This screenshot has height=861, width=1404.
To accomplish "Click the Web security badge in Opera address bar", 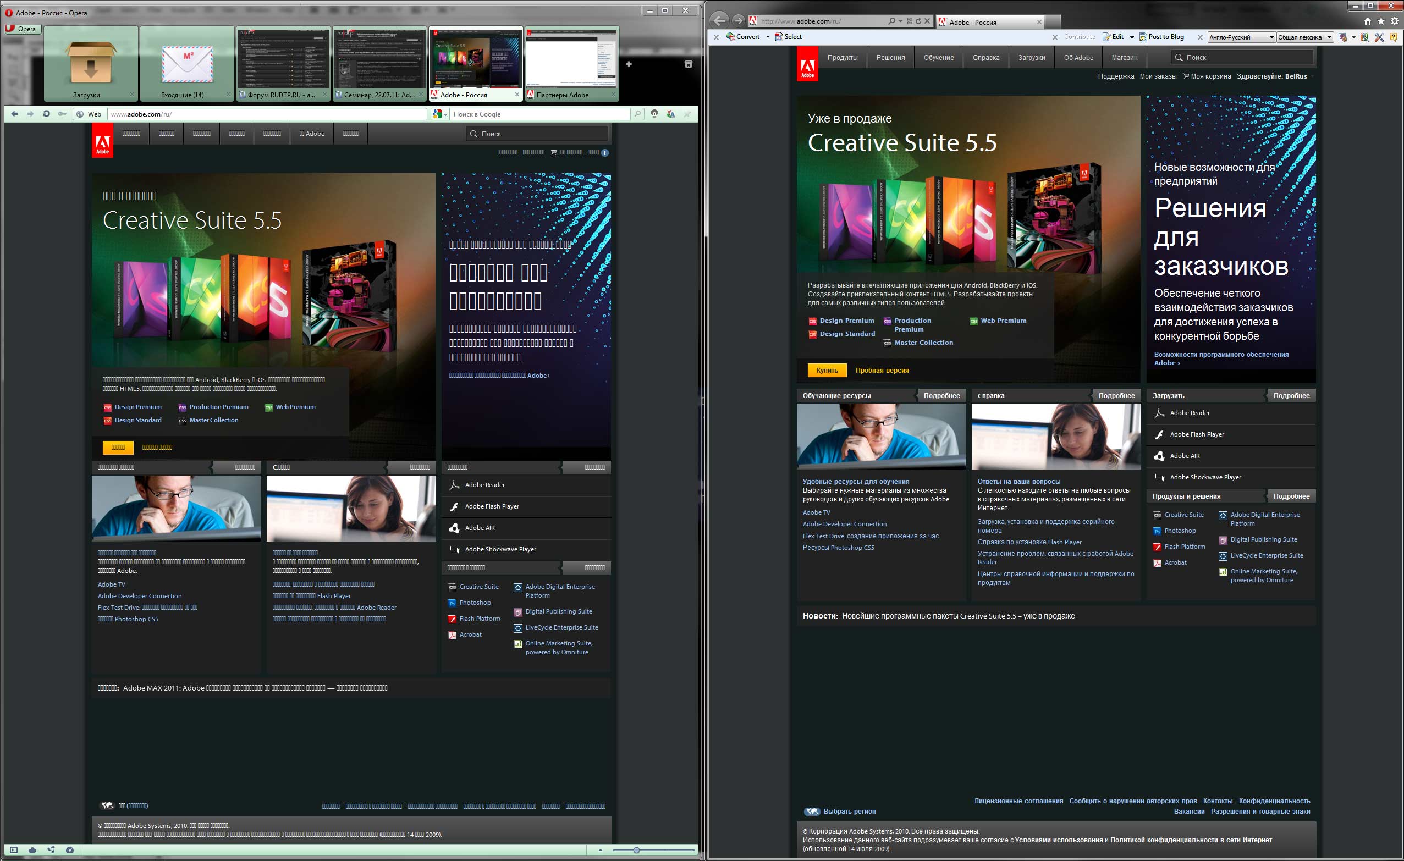I will coord(89,114).
